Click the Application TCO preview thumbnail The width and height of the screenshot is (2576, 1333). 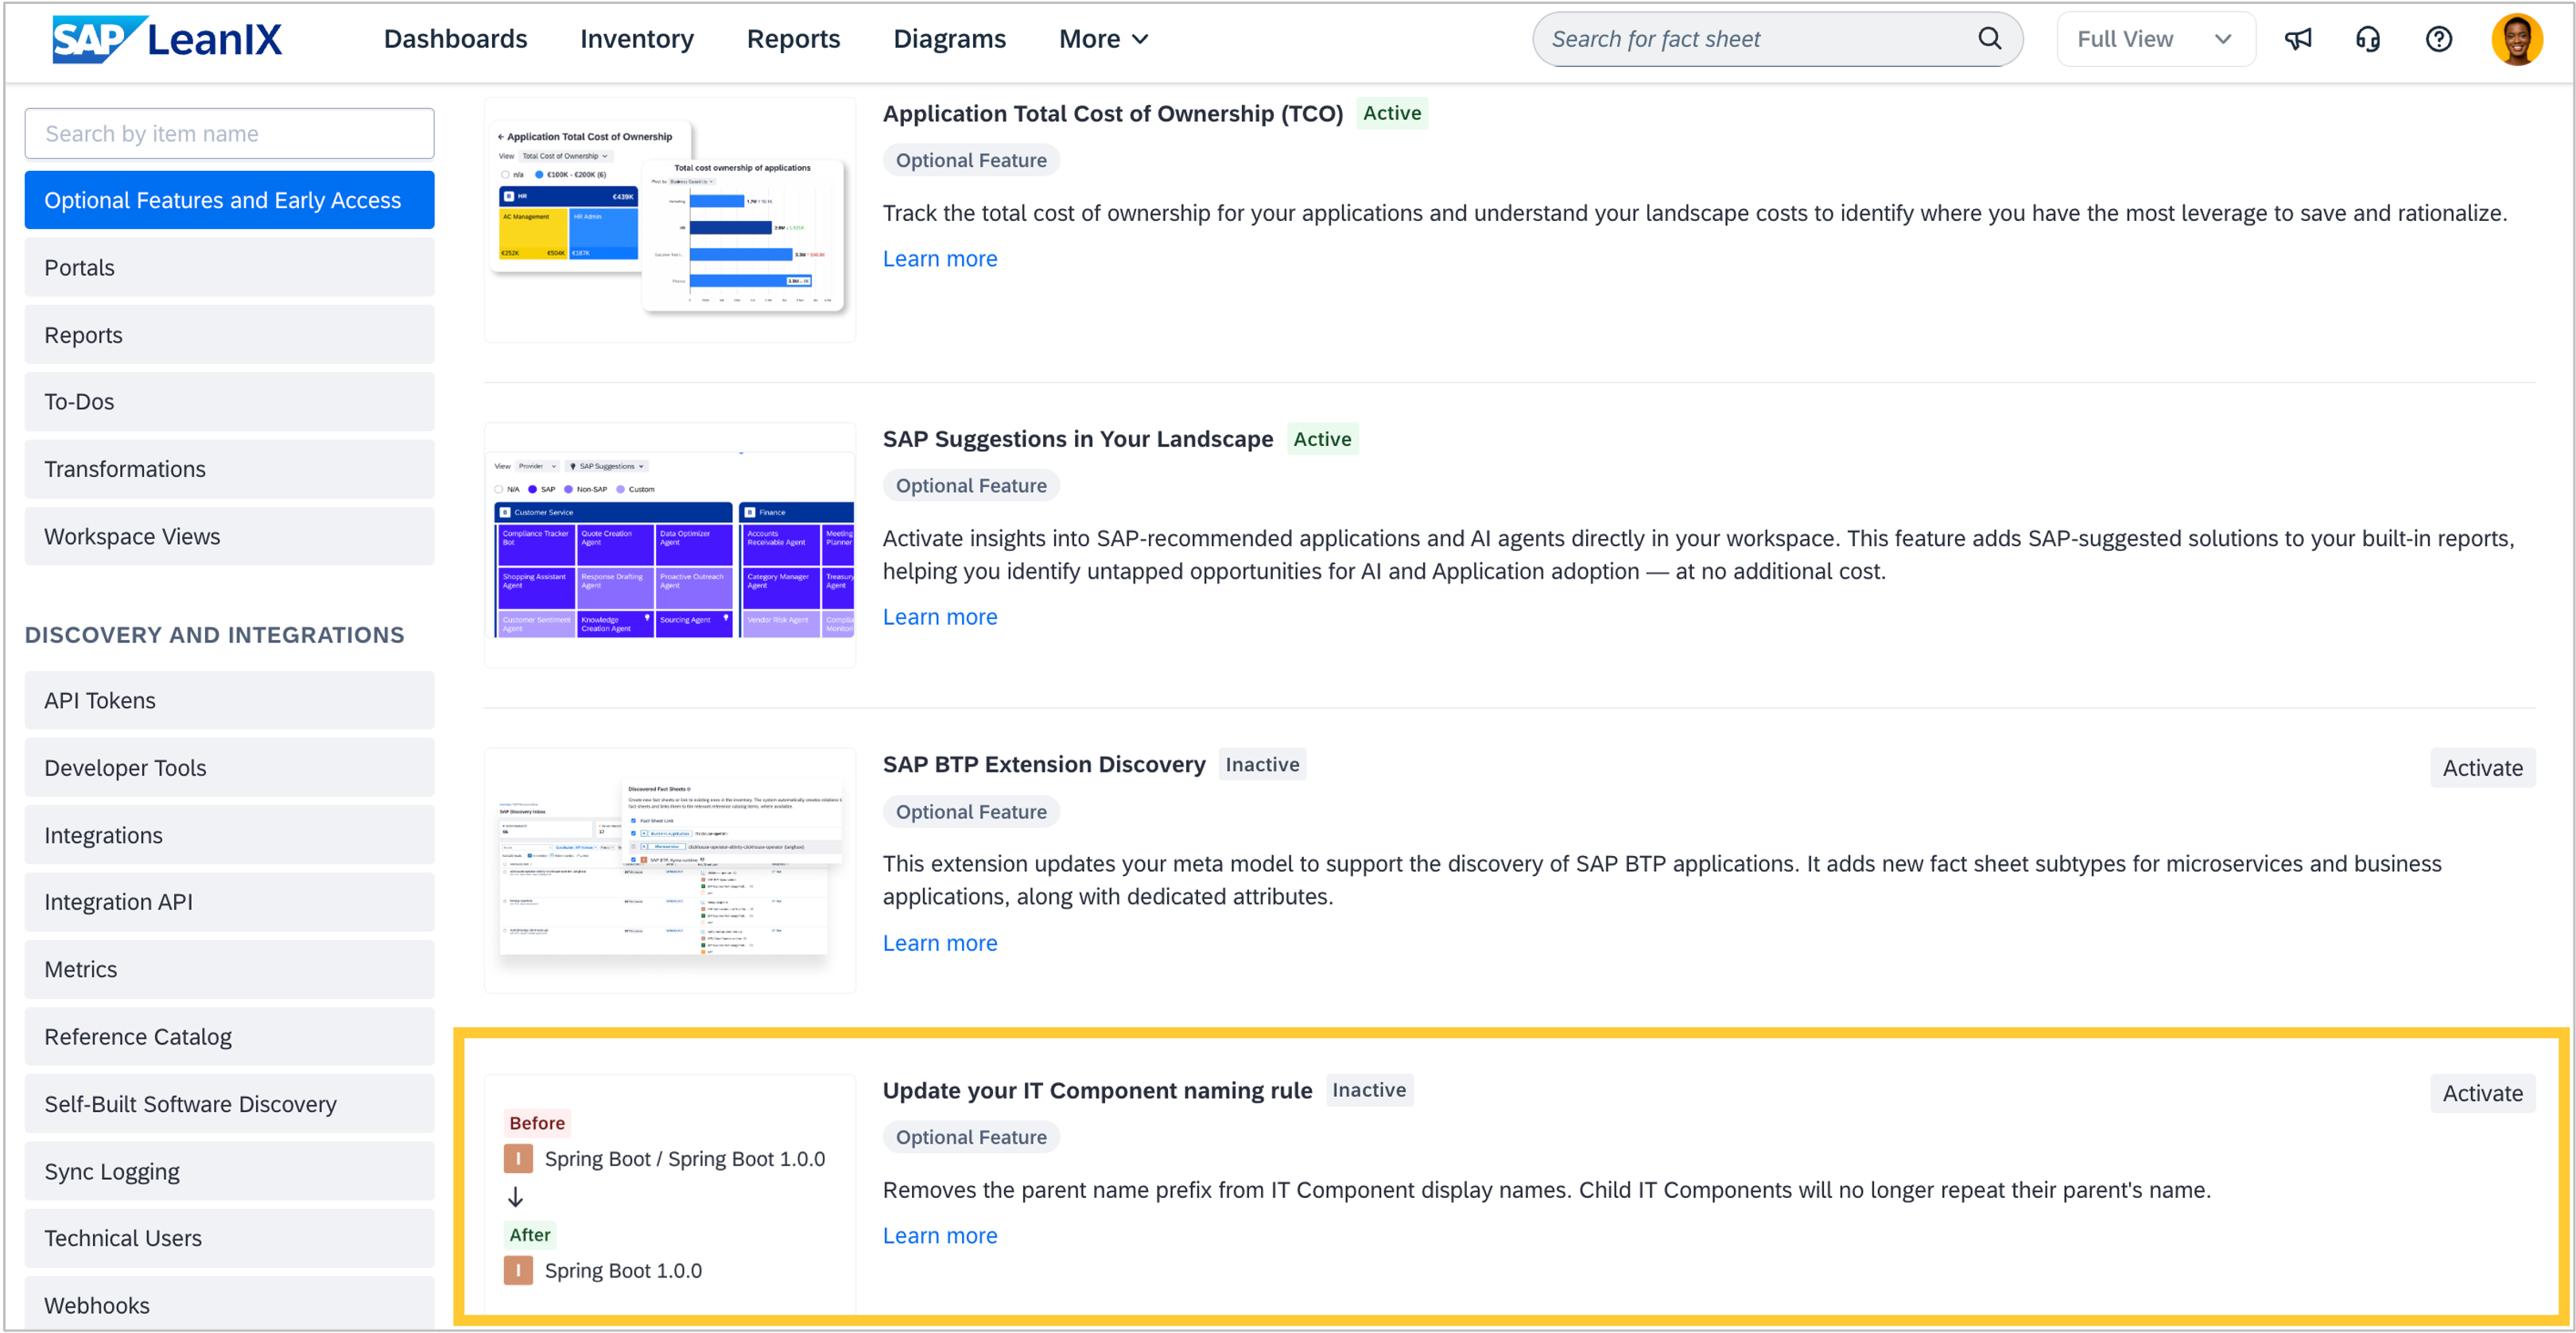(x=669, y=220)
